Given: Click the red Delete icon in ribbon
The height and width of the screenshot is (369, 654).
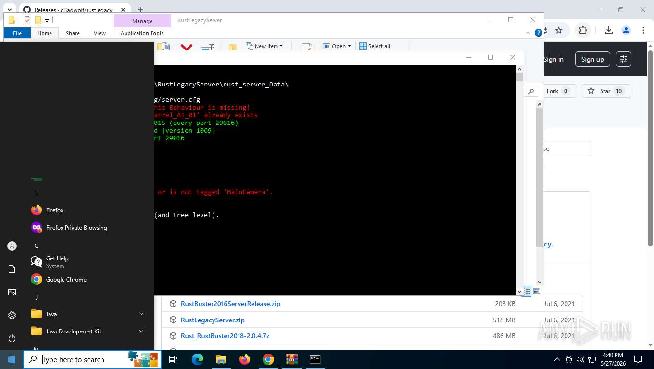Looking at the screenshot, I should [x=187, y=47].
